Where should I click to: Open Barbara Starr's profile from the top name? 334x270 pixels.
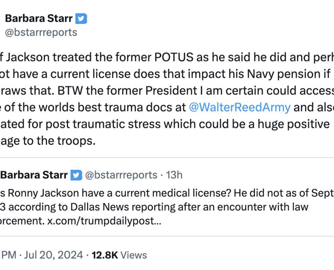(39, 18)
